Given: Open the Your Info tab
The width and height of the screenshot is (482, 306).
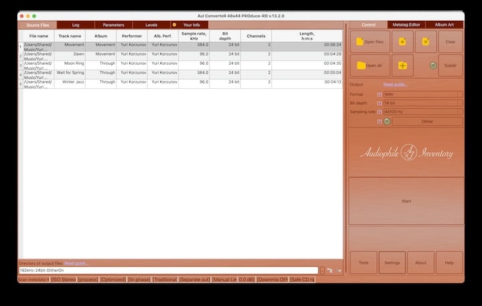Looking at the screenshot, I should [x=189, y=25].
